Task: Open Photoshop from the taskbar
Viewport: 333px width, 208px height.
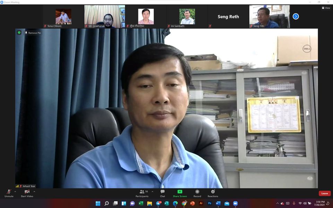Action: click(210, 203)
